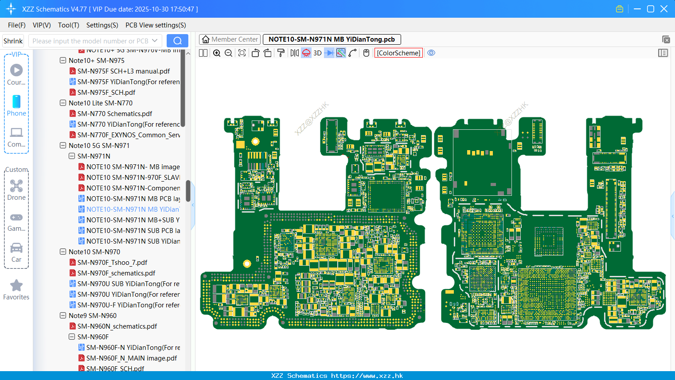Open SM-N975F SCH+L3 manual.pdf
The width and height of the screenshot is (675, 380).
pos(124,71)
